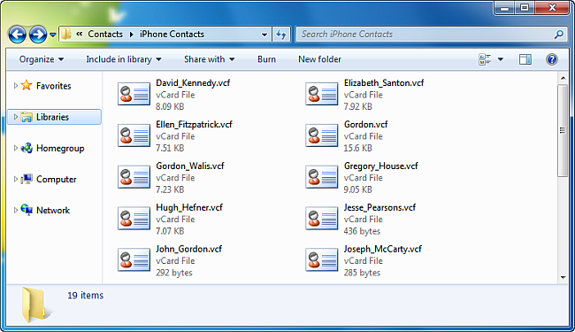Screen dimensions: 575x332
Task: Click the David_Kennedy.vcf file name
Action: click(193, 83)
